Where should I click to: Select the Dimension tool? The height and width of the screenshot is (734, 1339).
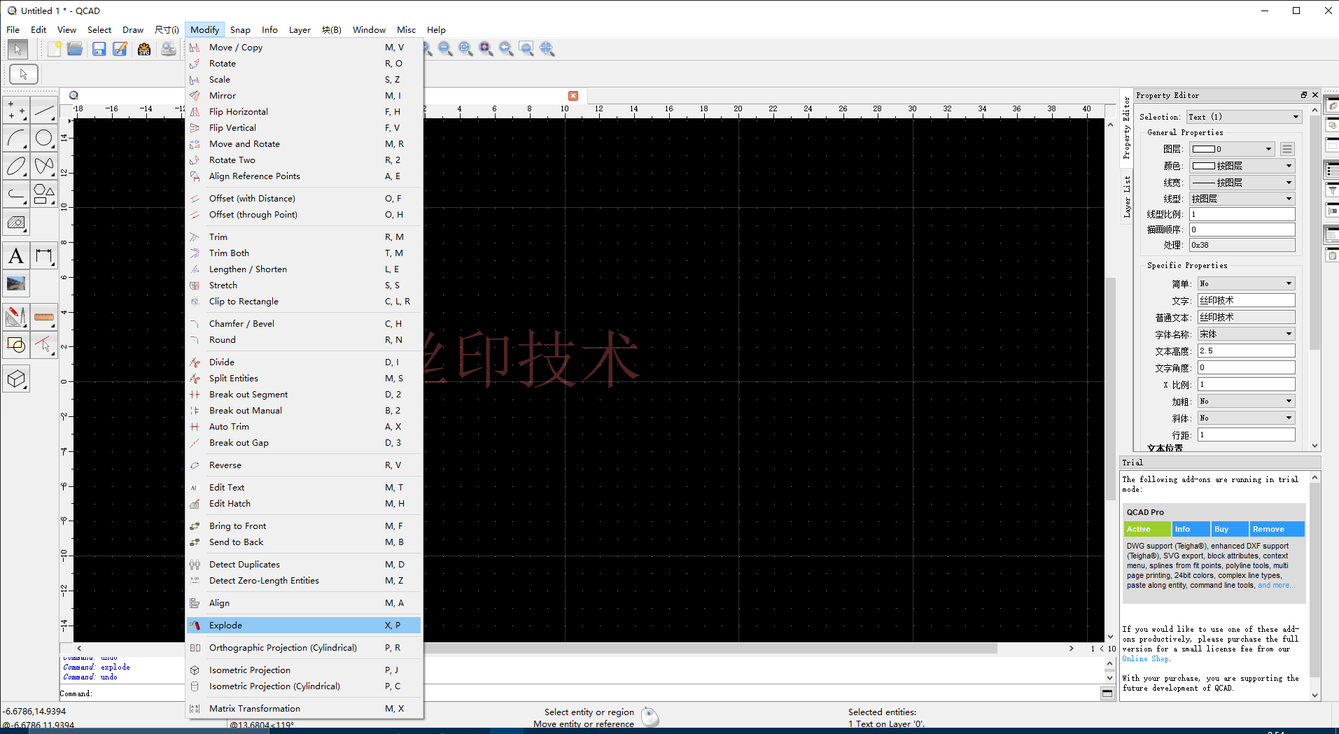44,255
